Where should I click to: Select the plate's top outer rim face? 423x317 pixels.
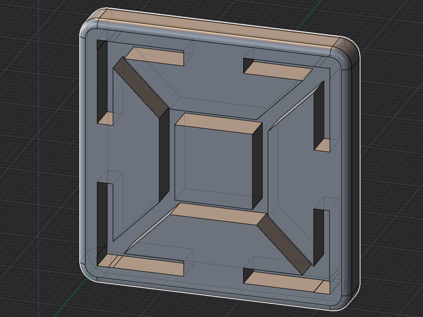(x=219, y=28)
